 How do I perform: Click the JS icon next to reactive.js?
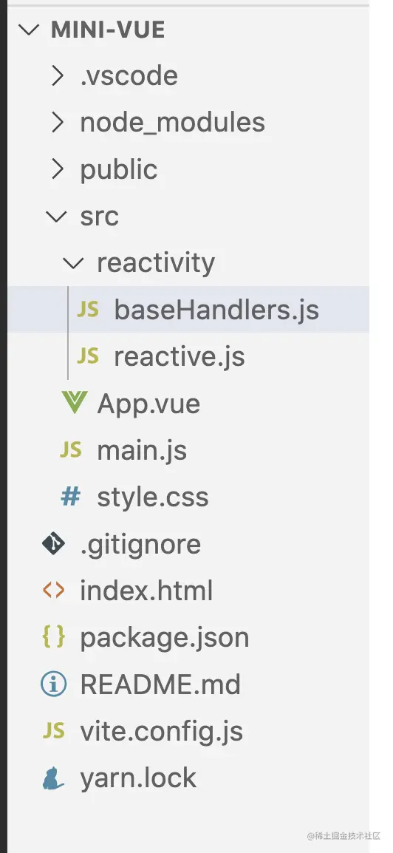(87, 356)
